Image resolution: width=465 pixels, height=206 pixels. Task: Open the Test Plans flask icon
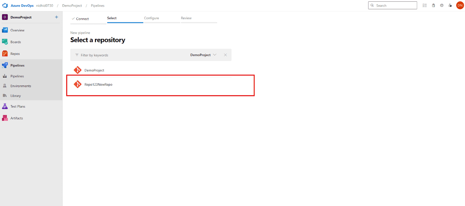click(5, 106)
